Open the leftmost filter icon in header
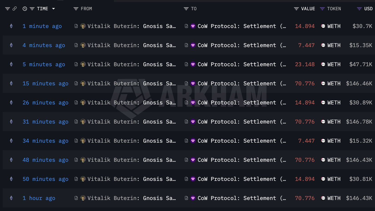The image size is (375, 211). coord(7,9)
